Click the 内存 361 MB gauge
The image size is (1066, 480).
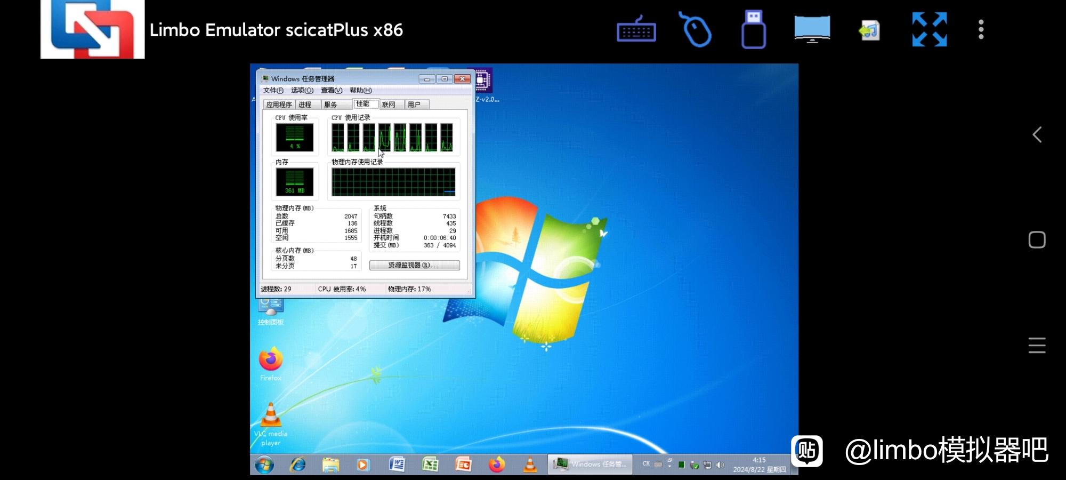tap(295, 182)
